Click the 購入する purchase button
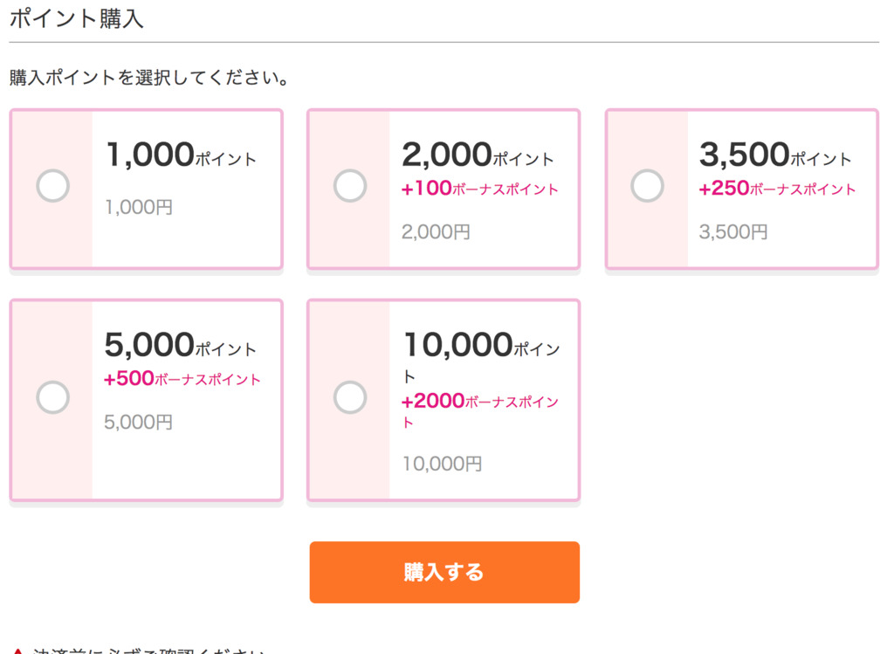 click(x=444, y=572)
